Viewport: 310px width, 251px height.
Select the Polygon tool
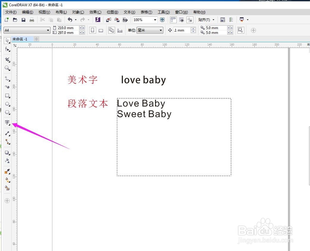pos(7,112)
